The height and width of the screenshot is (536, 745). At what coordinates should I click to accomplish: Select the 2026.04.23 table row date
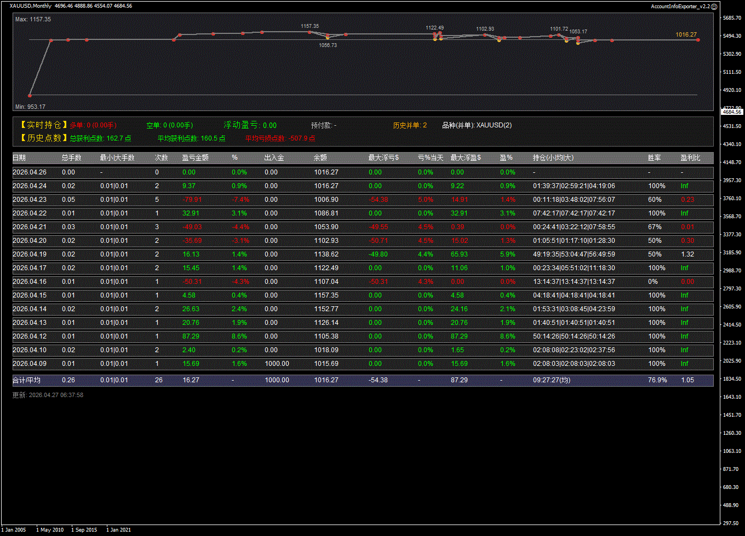(x=29, y=200)
